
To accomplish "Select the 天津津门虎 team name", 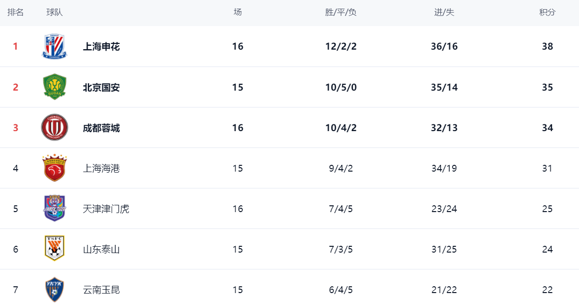I will (x=106, y=209).
